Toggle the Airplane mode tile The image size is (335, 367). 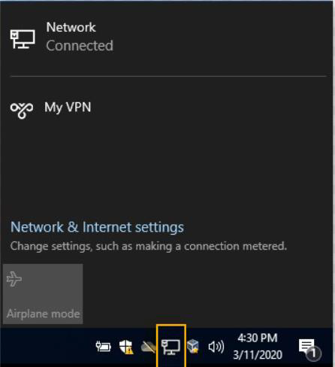point(43,293)
